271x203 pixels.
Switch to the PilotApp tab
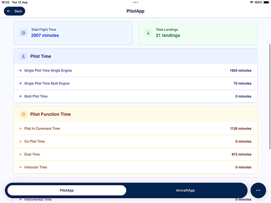(67, 191)
